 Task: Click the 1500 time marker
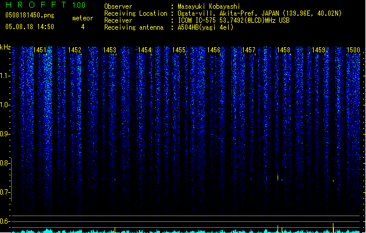pos(353,50)
